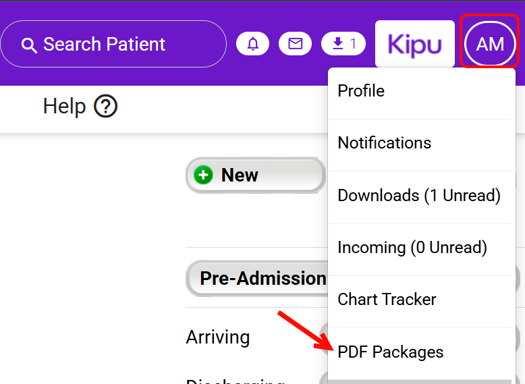The height and width of the screenshot is (384, 525).
Task: Click the notifications bell icon
Action: tap(253, 44)
